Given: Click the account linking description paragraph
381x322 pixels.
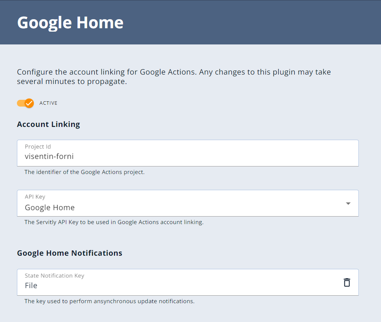Looking at the screenshot, I should (x=174, y=76).
